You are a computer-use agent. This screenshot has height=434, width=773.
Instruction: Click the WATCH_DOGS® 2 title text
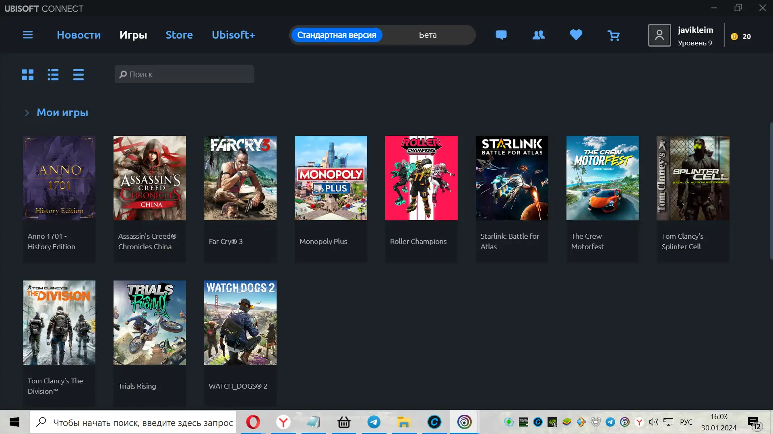[238, 386]
